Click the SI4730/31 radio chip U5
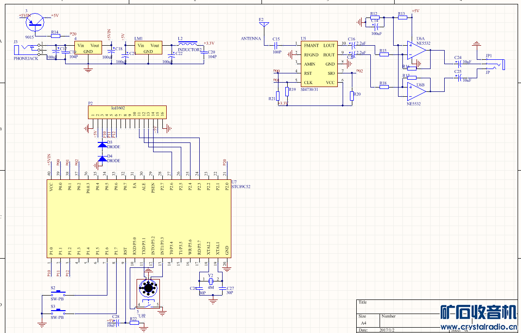 319,64
